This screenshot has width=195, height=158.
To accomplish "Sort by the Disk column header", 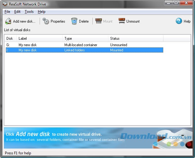I will [11, 38].
